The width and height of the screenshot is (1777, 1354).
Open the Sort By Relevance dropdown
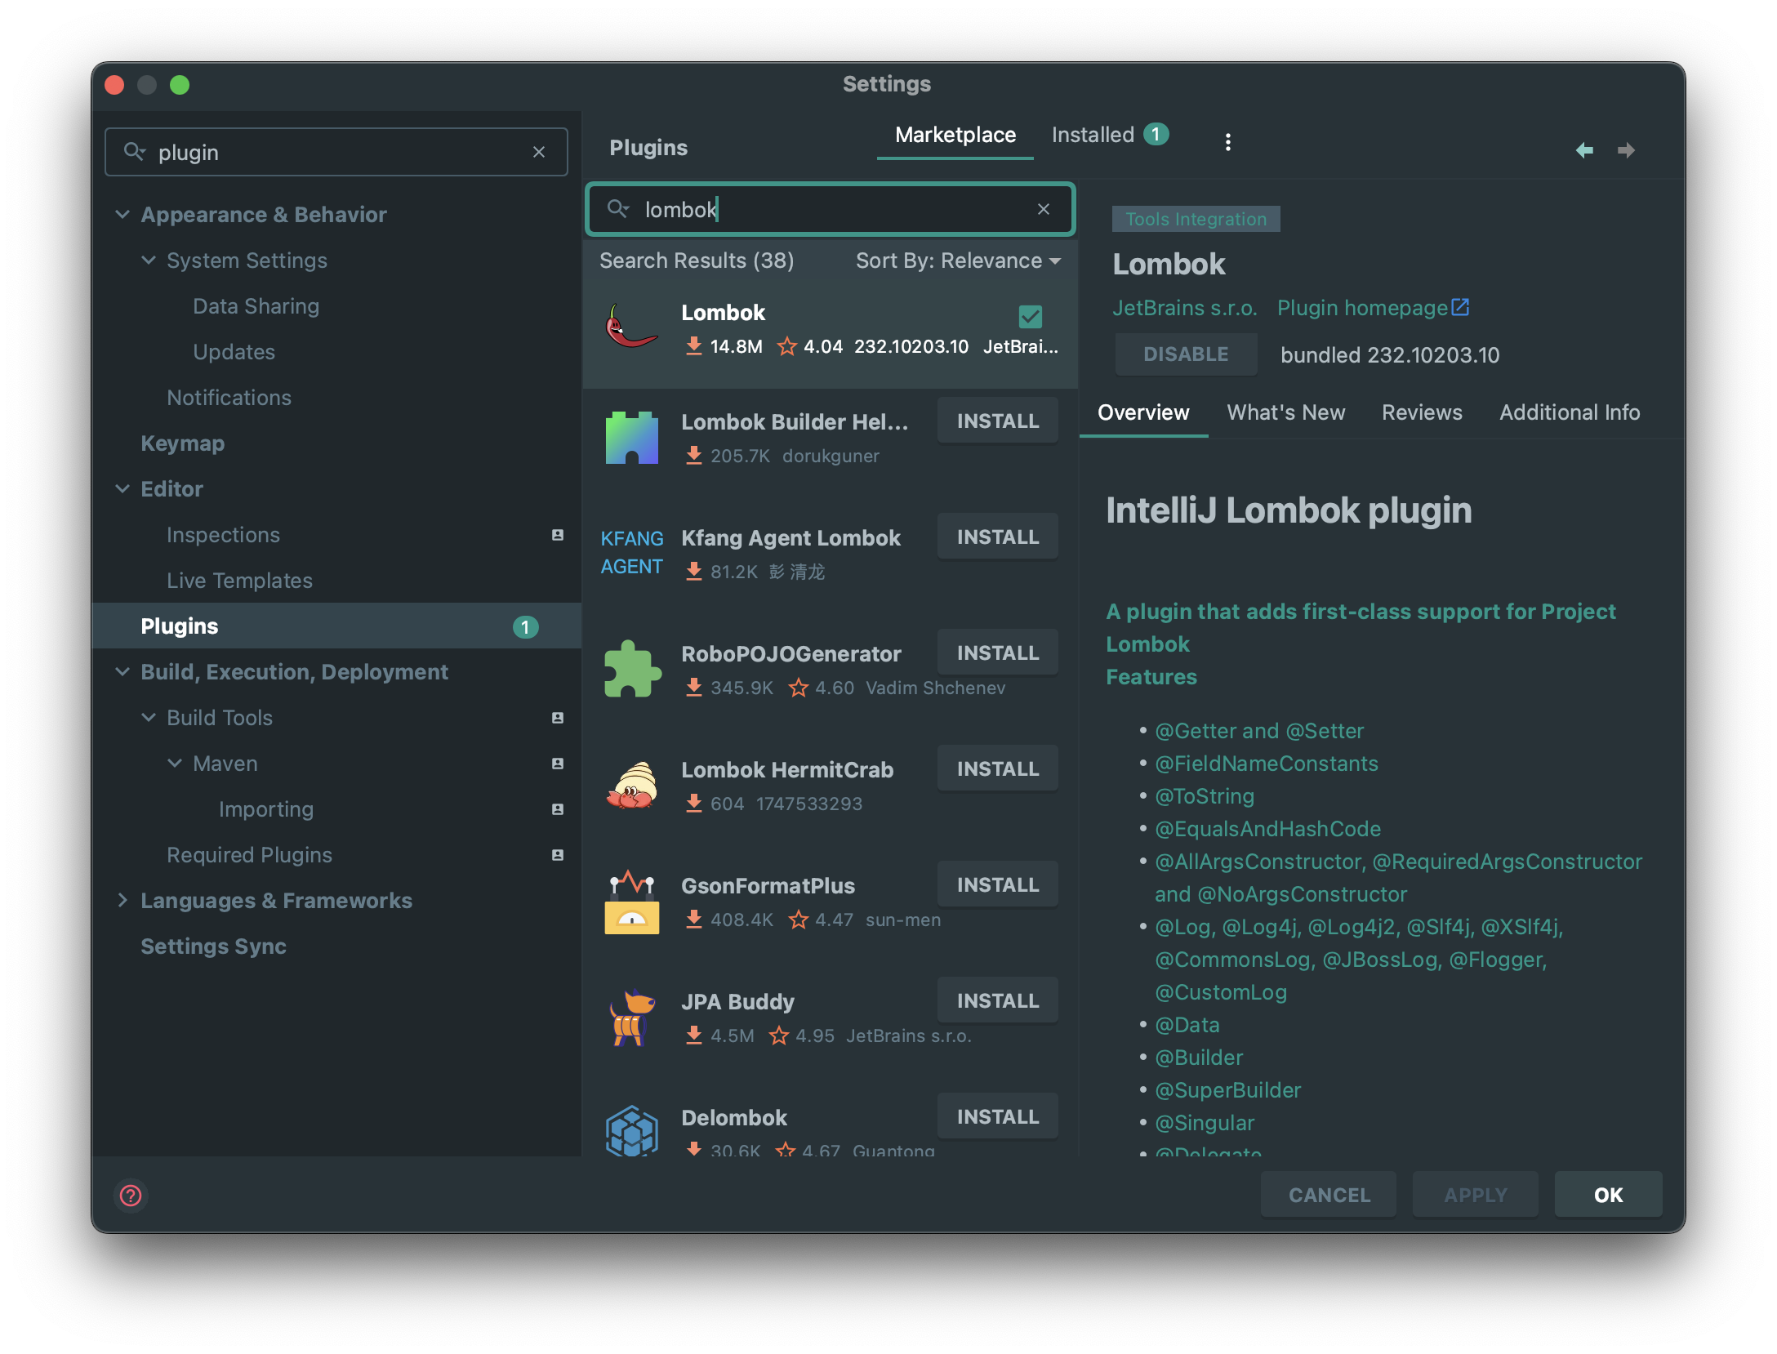pos(958,261)
